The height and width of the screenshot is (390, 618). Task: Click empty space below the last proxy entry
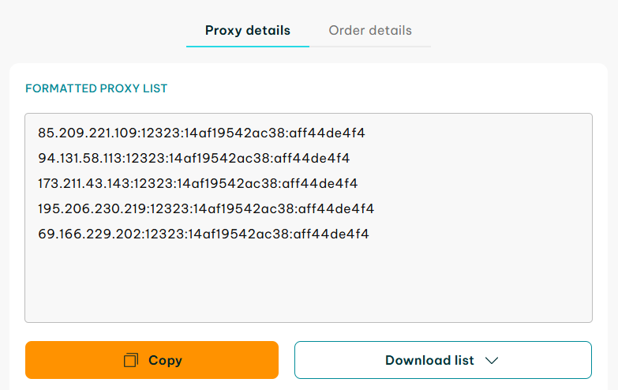click(309, 282)
